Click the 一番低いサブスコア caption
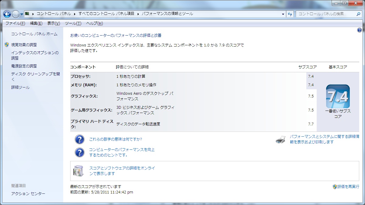This screenshot has width=365, height=205. coord(338,114)
